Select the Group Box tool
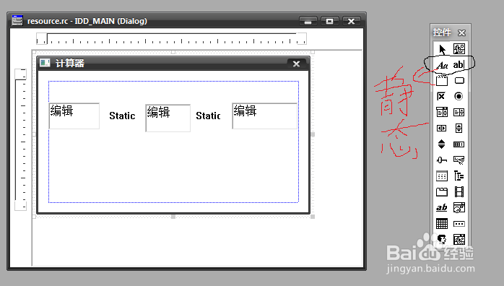Screen dimensions: 504x286 pos(442,80)
